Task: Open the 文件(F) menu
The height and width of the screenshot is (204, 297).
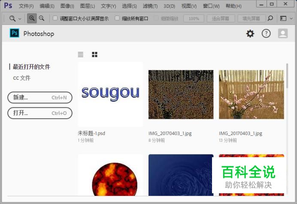Action: coord(26,6)
